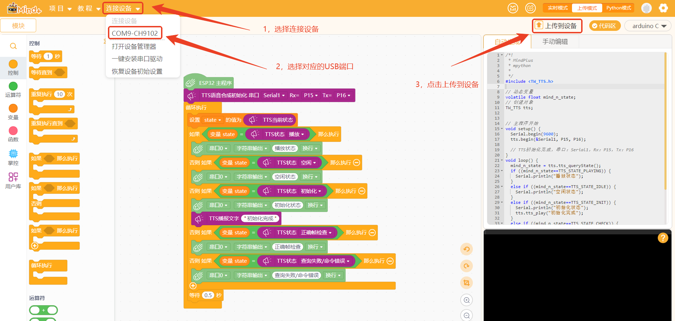Viewport: 675px width, 321px height.
Task: Switch to 实时模式 mode
Action: click(558, 8)
